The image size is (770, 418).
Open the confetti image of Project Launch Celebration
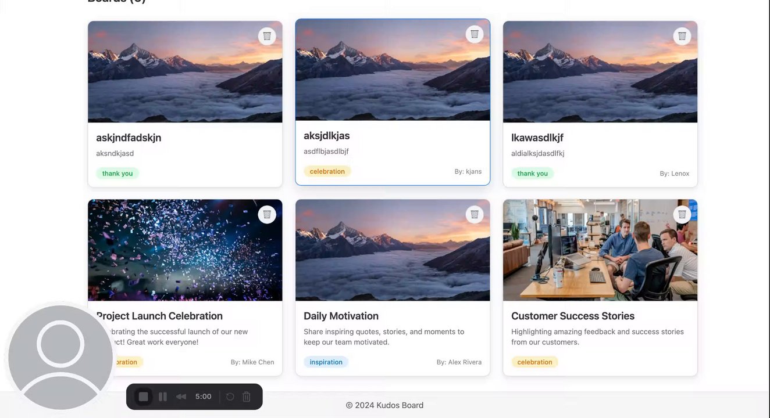click(185, 250)
